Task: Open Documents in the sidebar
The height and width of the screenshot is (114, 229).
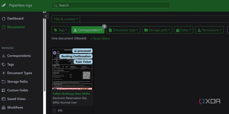Action: (16, 27)
